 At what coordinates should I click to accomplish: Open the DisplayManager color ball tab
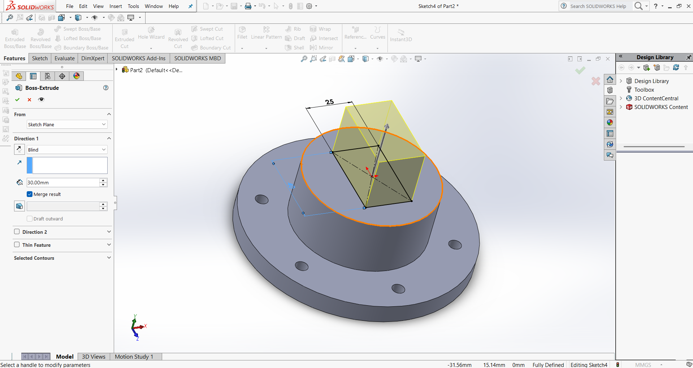pyautogui.click(x=77, y=76)
